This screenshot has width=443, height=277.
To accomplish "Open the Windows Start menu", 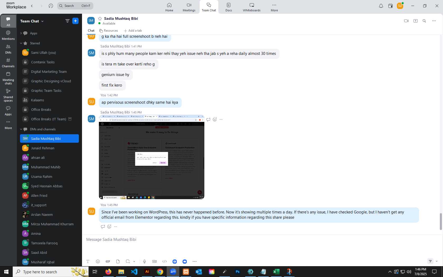I will [x=6, y=272].
